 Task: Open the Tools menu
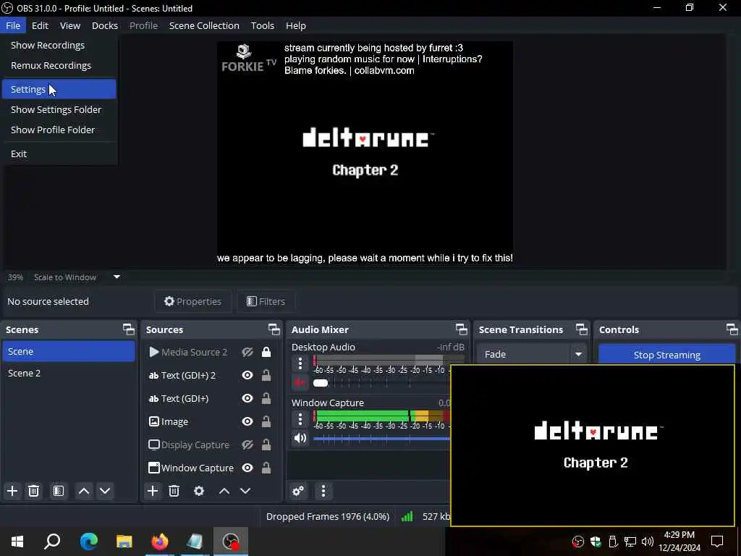click(262, 25)
